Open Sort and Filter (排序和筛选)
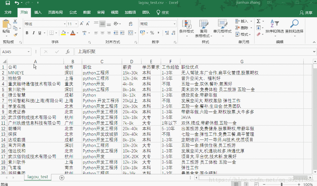 tap(275, 28)
